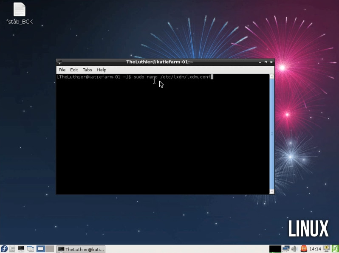The image size is (339, 253).
Task: Click the terminal scrollbar up arrow
Action: pyautogui.click(x=272, y=76)
